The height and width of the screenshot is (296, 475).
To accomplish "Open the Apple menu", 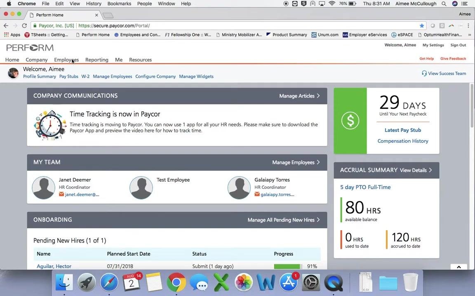I will [9, 4].
